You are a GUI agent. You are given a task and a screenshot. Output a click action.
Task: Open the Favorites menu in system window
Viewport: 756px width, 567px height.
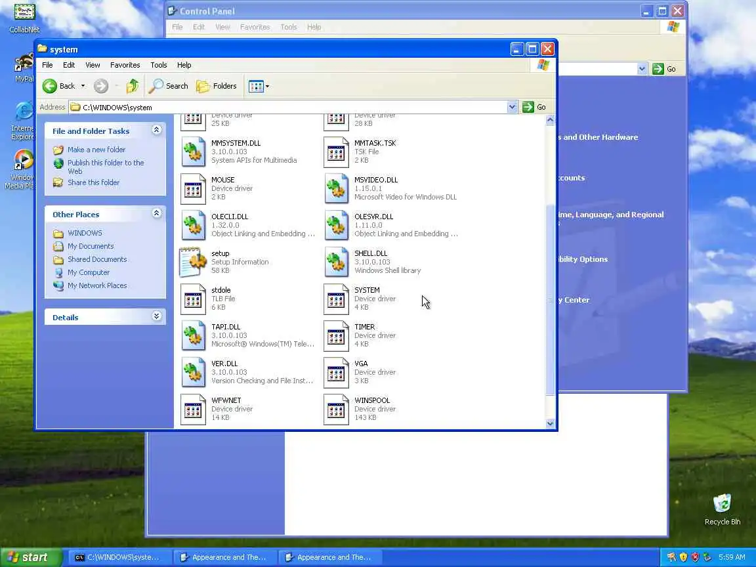[125, 65]
